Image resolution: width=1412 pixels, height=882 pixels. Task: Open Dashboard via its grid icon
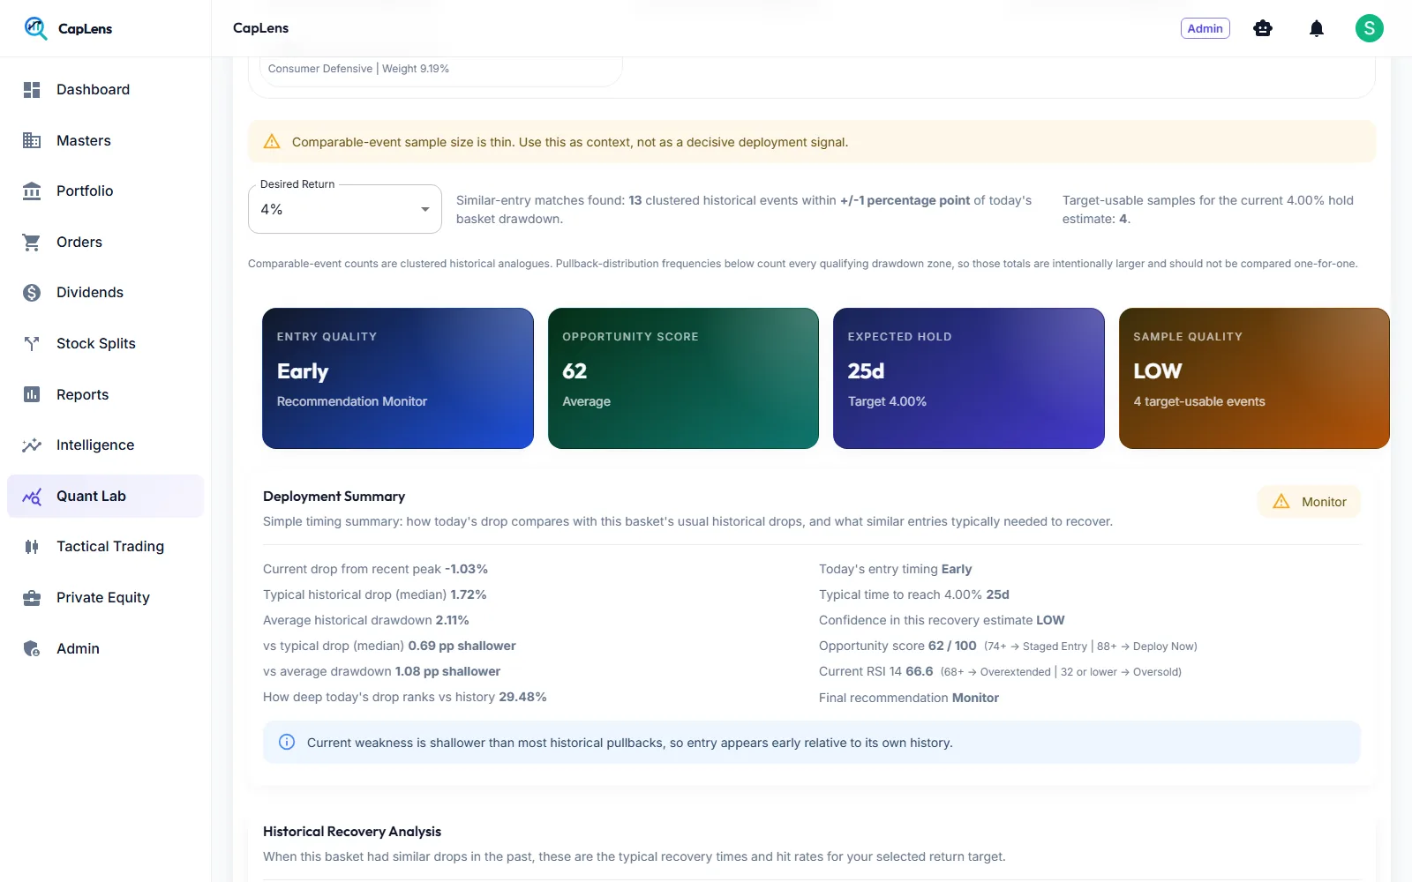coord(32,90)
